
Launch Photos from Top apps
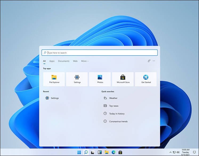[100, 79]
